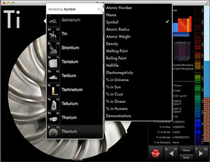Sort elements by % in Ocean
210x162 pixels.
pos(116,102)
